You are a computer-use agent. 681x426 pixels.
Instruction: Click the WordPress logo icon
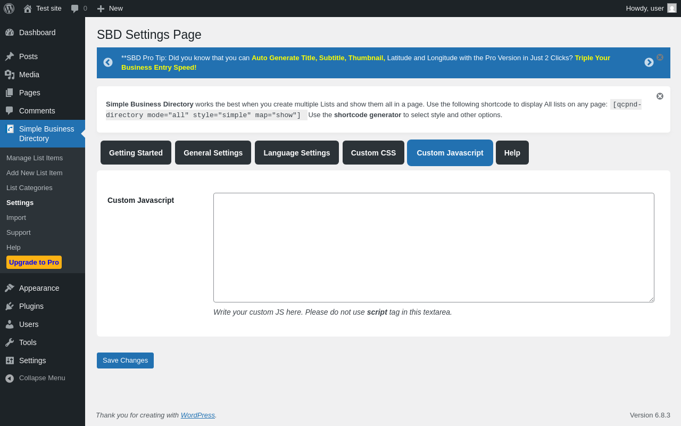(9, 9)
